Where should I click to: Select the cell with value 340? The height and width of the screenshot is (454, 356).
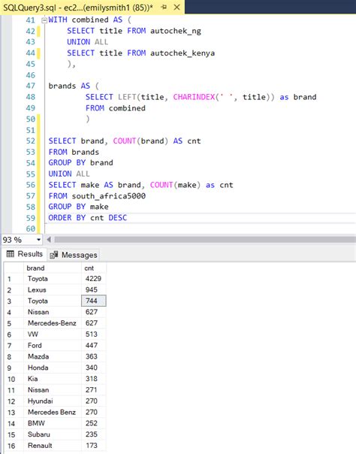coord(94,368)
